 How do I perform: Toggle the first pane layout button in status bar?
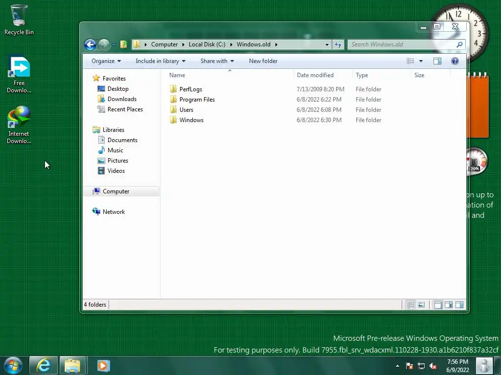(x=438, y=305)
